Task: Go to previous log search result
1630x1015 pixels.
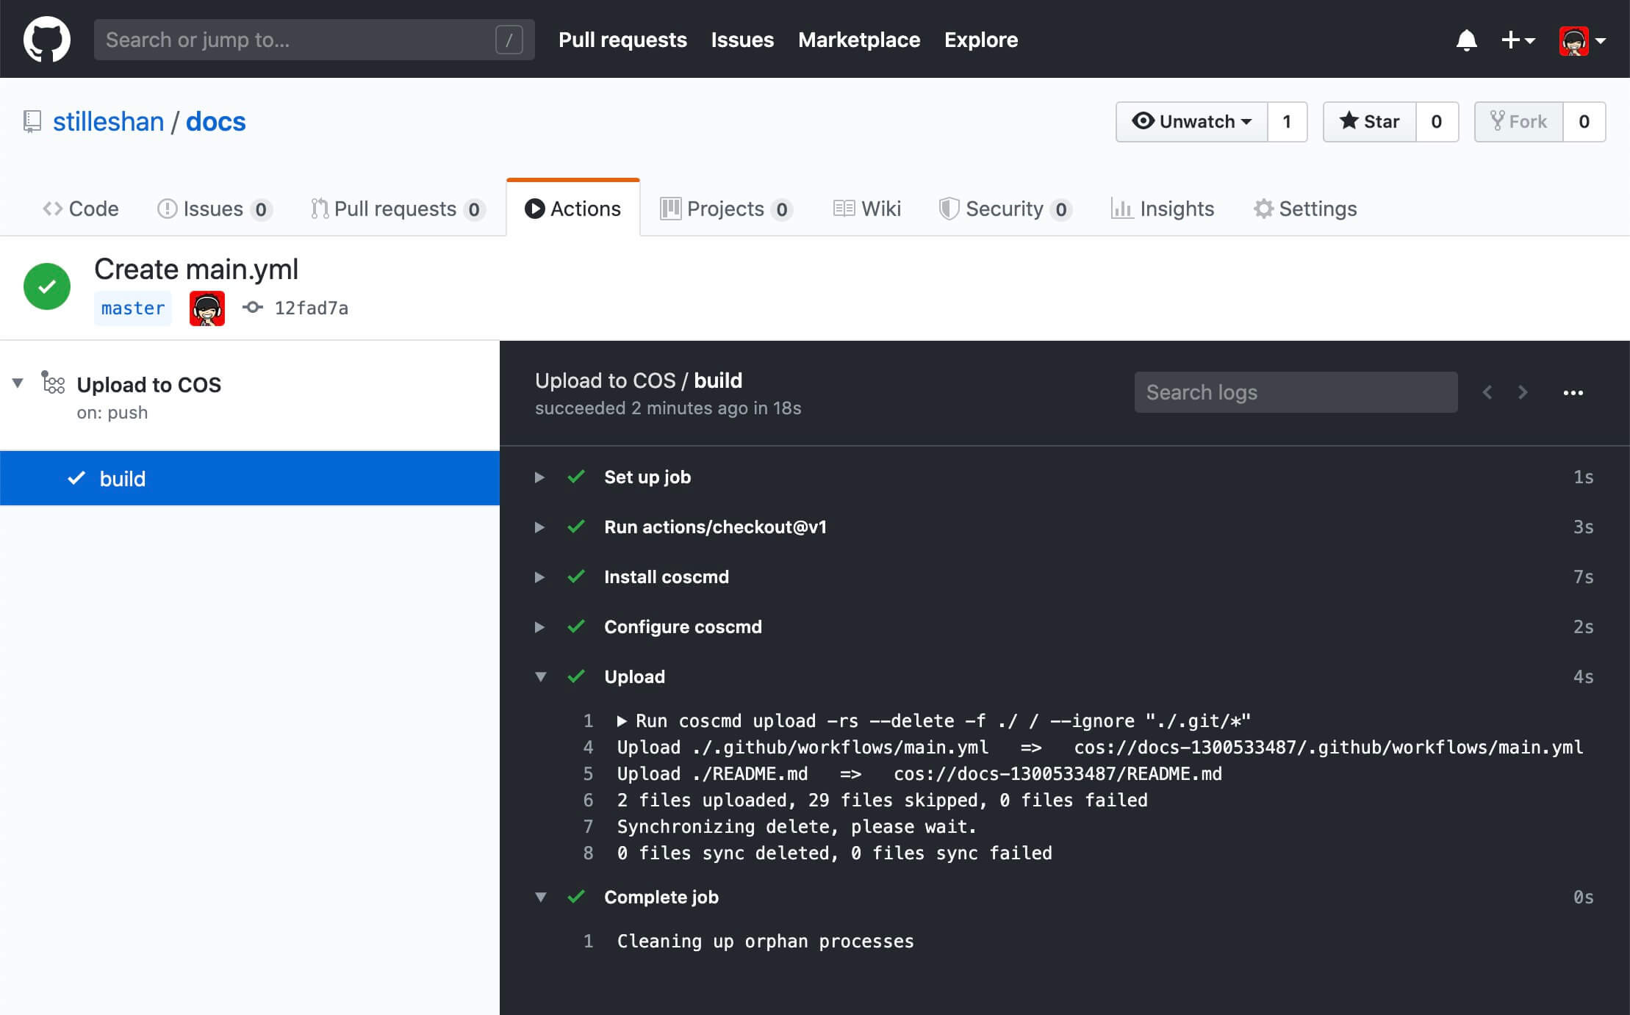Action: click(1487, 392)
